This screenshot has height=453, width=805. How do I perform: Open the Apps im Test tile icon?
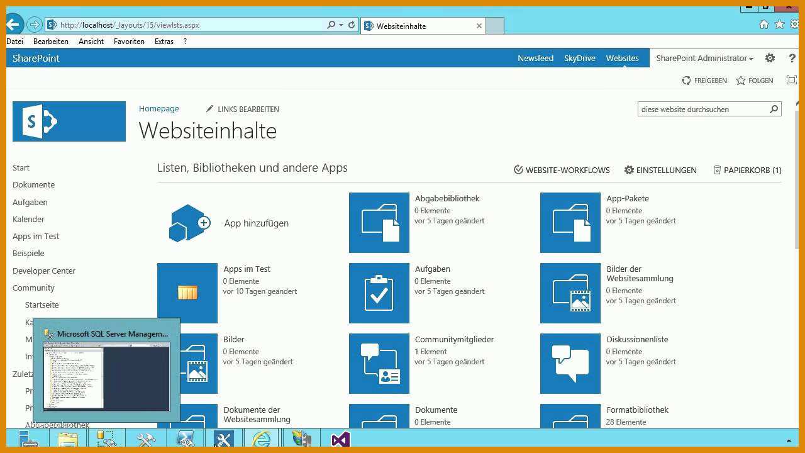187,293
